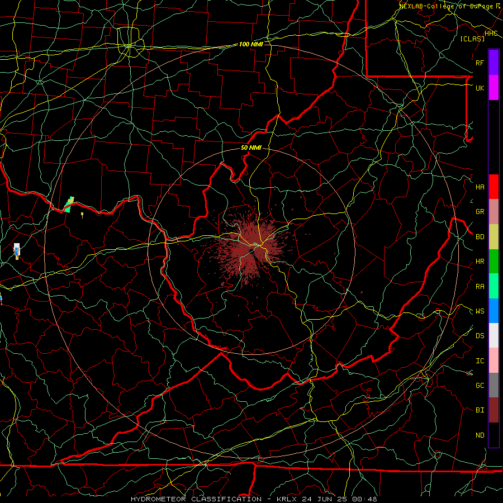
Task: Click the white and blue echo at far left
Action: click(17, 251)
